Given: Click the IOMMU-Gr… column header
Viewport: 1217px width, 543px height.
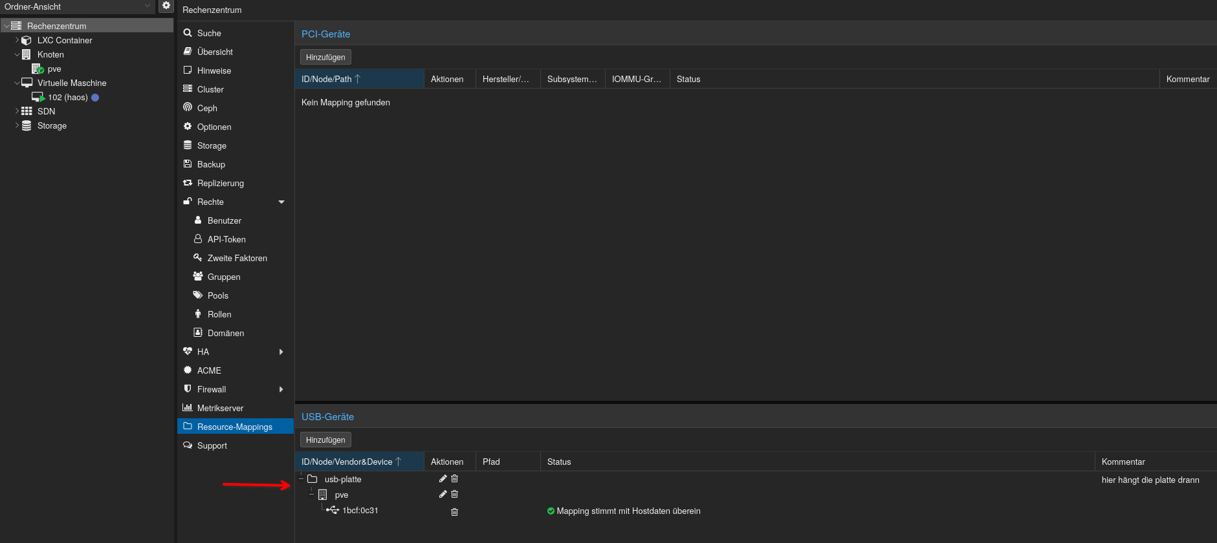Looking at the screenshot, I should tap(637, 79).
